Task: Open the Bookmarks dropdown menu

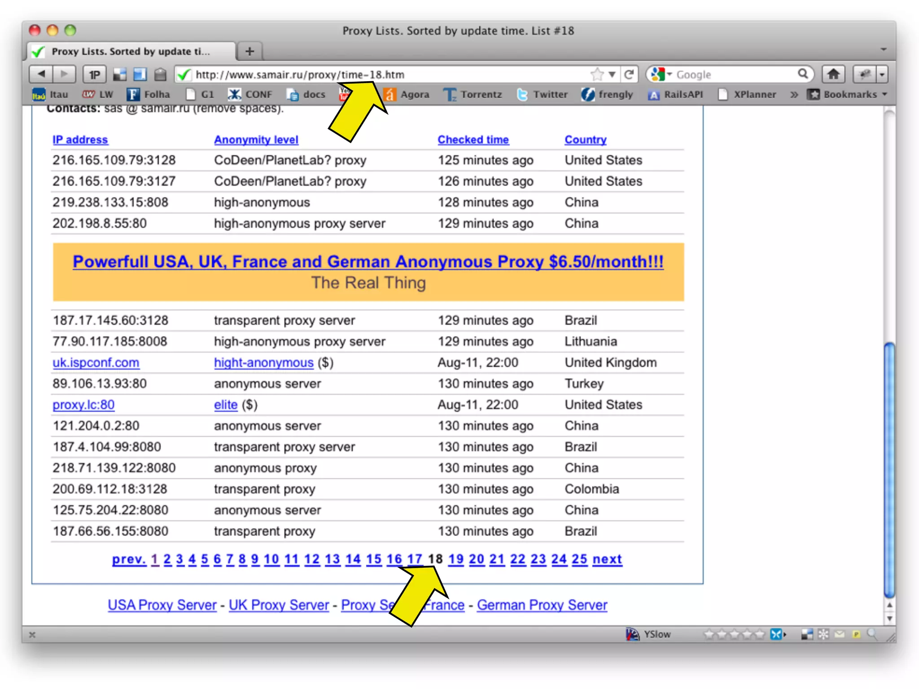Action: (849, 94)
